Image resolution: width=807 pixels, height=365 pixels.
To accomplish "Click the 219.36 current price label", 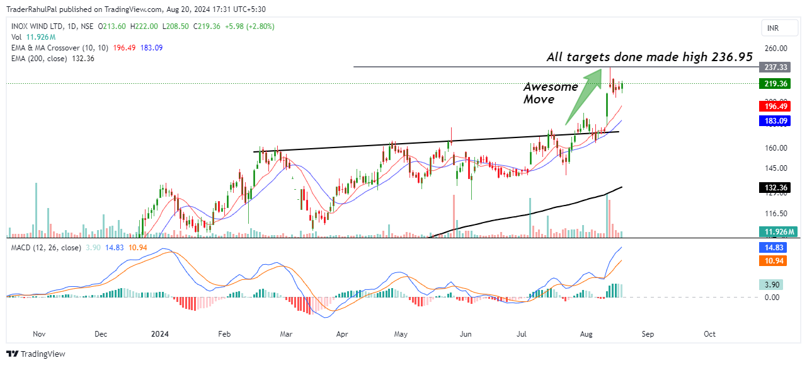I will click(776, 83).
